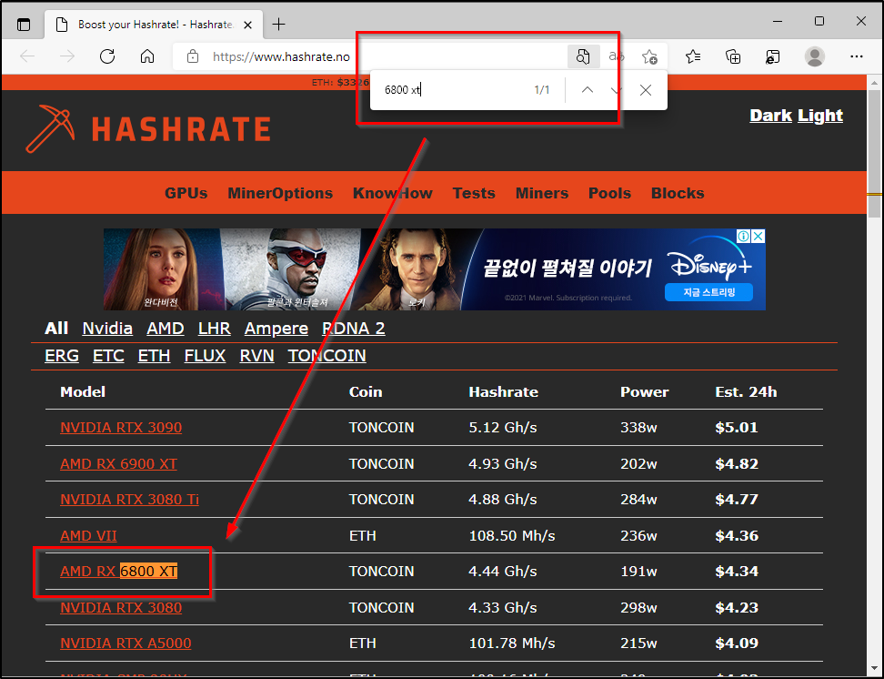The image size is (884, 679).
Task: Click the Est. 24h column header
Action: pyautogui.click(x=746, y=391)
